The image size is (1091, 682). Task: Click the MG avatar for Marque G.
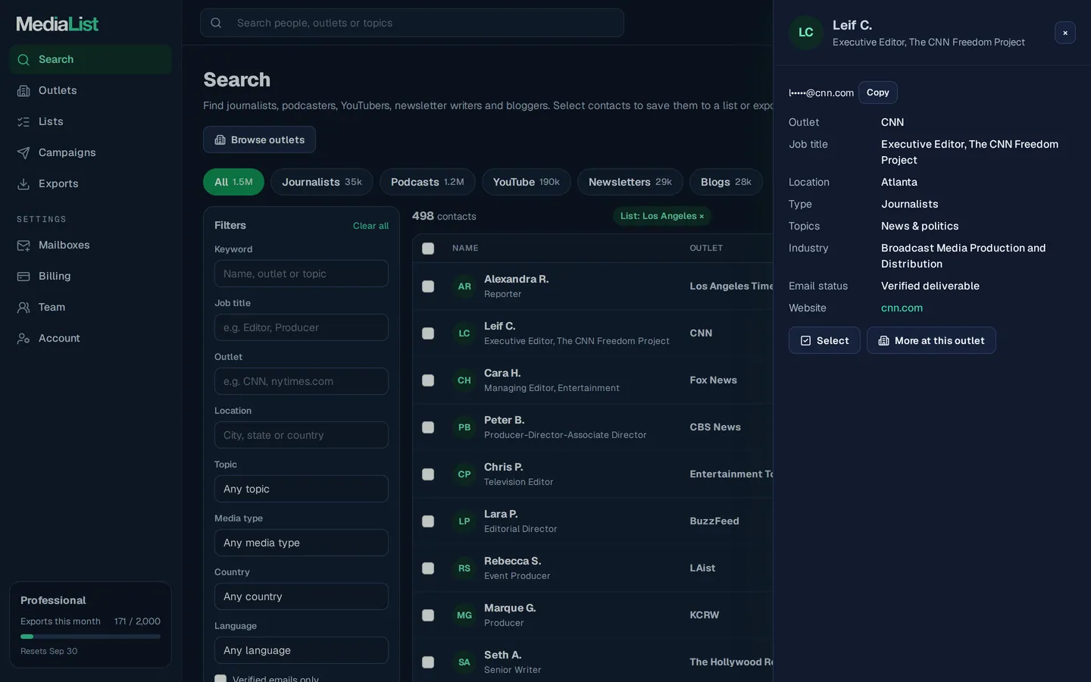tap(464, 615)
